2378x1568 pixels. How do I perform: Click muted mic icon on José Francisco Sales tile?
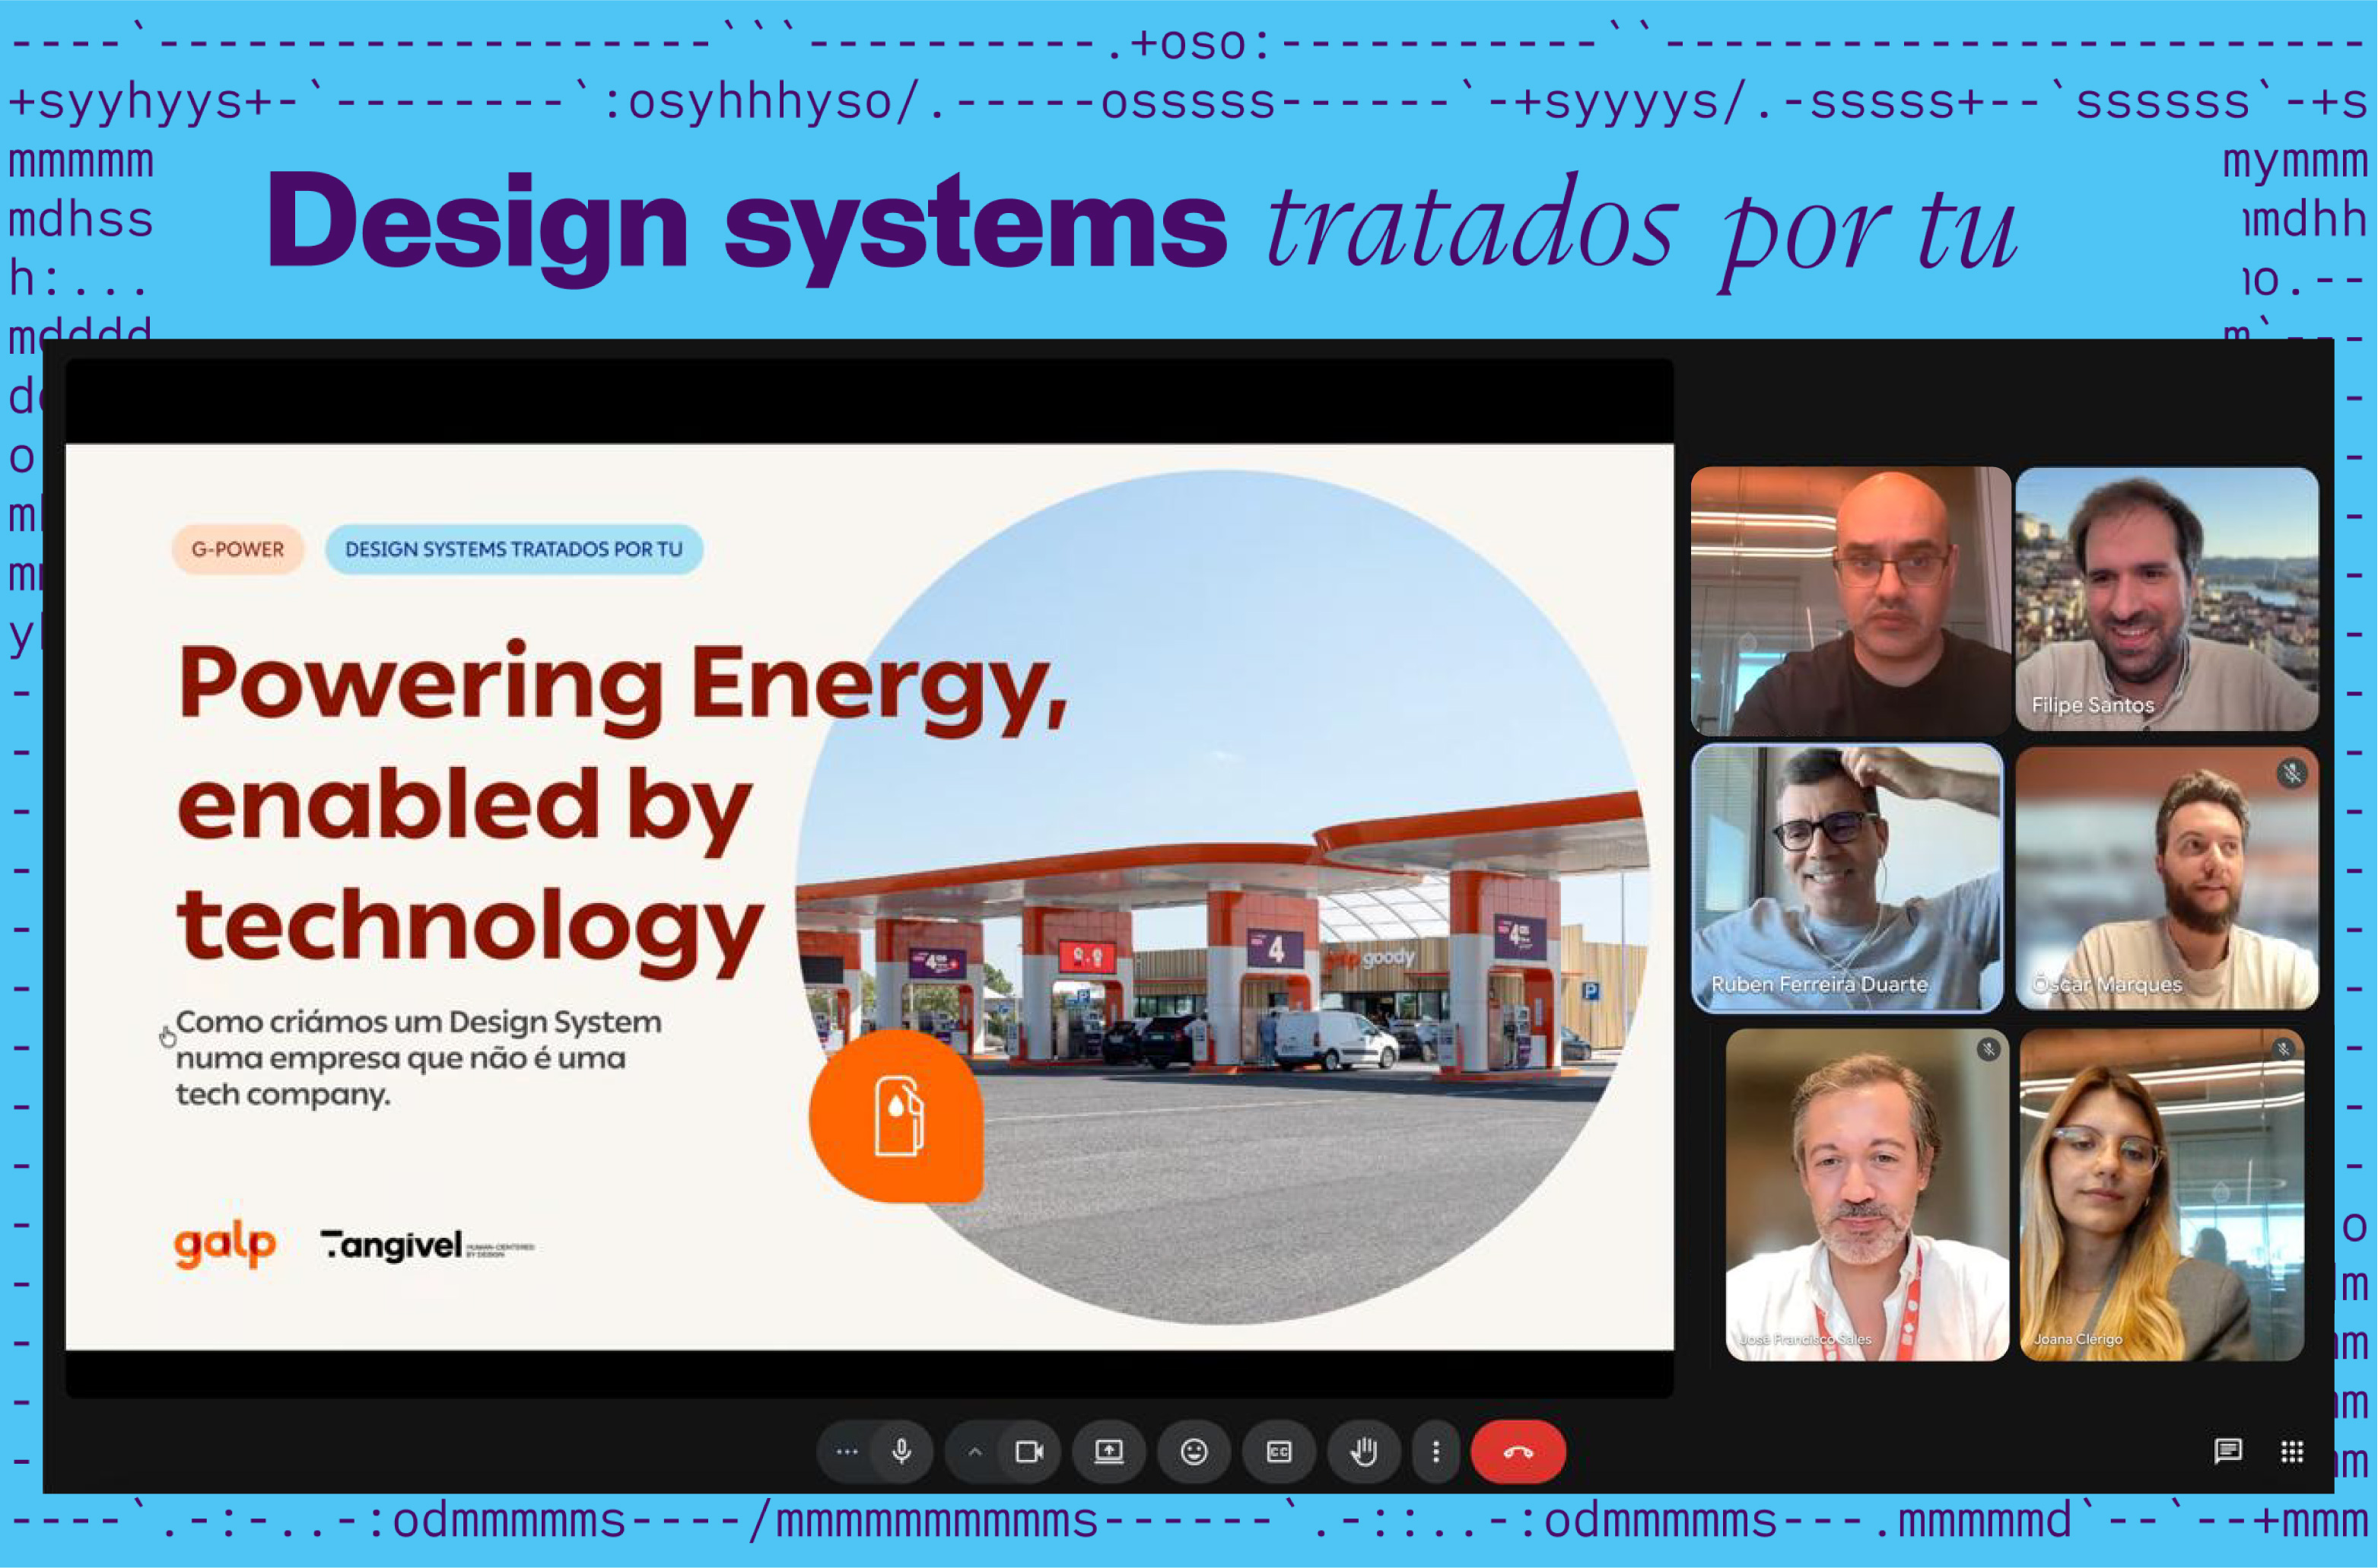(x=1989, y=1049)
